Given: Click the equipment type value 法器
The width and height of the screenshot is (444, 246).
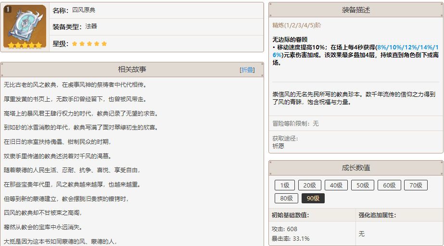Looking at the screenshot, I should click(91, 26).
